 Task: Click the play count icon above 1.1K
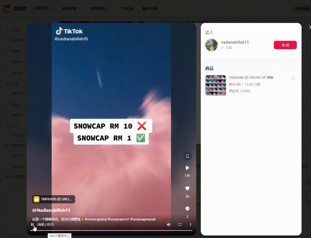click(187, 168)
